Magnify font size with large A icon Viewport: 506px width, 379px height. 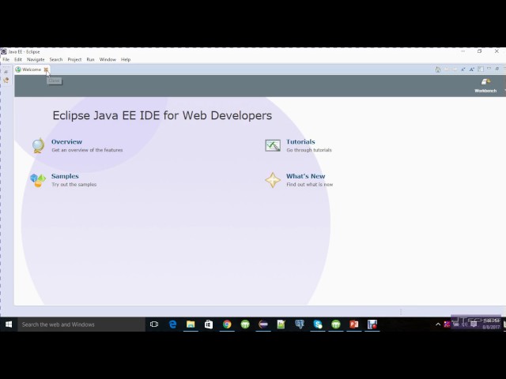tap(472, 69)
